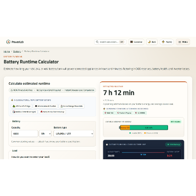The height and width of the screenshot is (196, 196).
Task: Select the Sump Pump Storm Backup preset
Action: 52,112
